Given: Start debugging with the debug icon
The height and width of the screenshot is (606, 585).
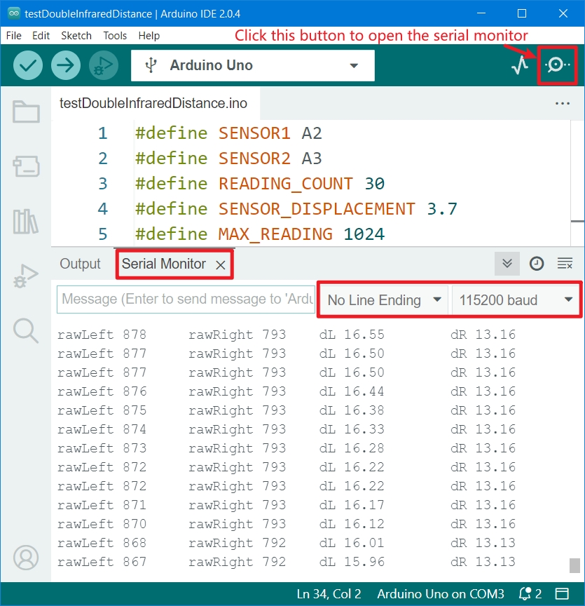Looking at the screenshot, I should [x=103, y=66].
